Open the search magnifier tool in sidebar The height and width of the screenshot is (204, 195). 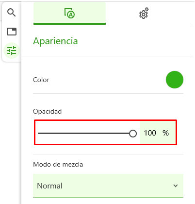[12, 13]
